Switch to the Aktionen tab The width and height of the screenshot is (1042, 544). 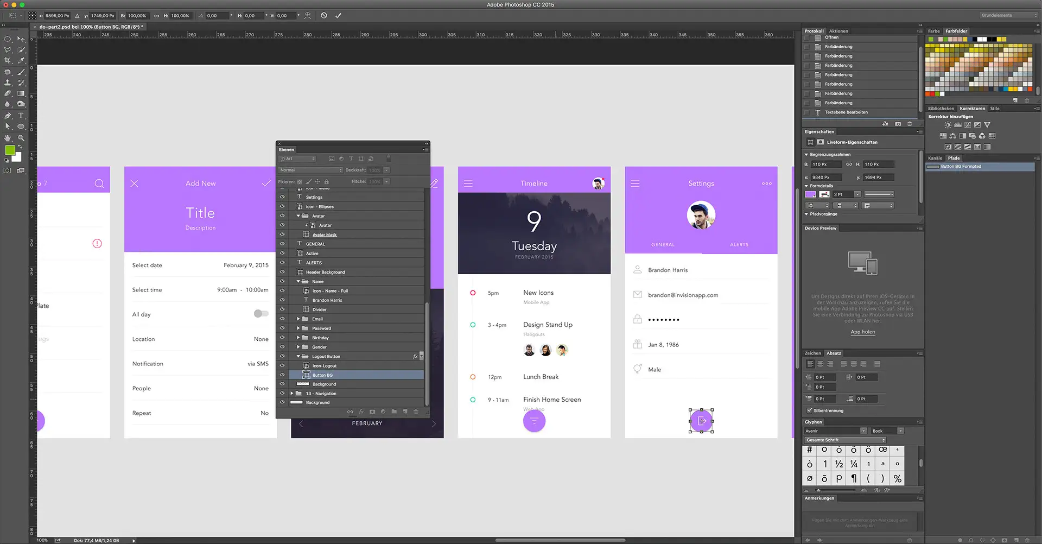pyautogui.click(x=838, y=31)
